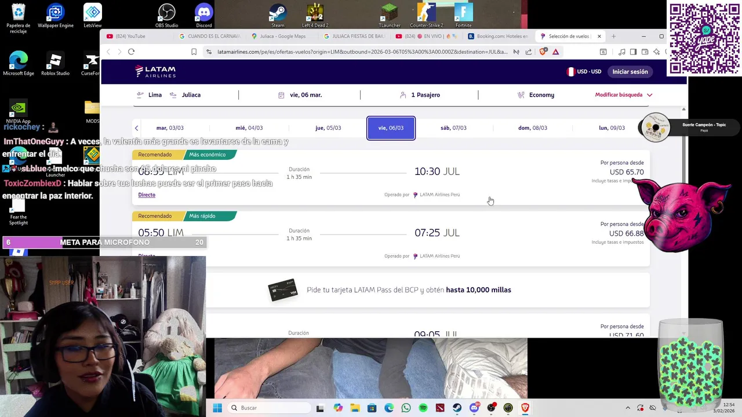742x417 pixels.
Task: Open Brave Shields lion icon
Action: tap(543, 52)
